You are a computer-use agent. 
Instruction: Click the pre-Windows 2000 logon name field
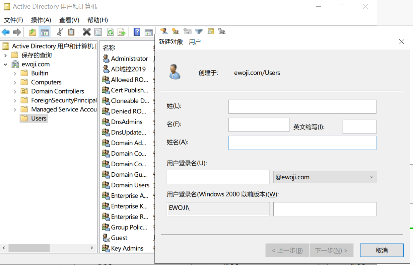point(325,209)
